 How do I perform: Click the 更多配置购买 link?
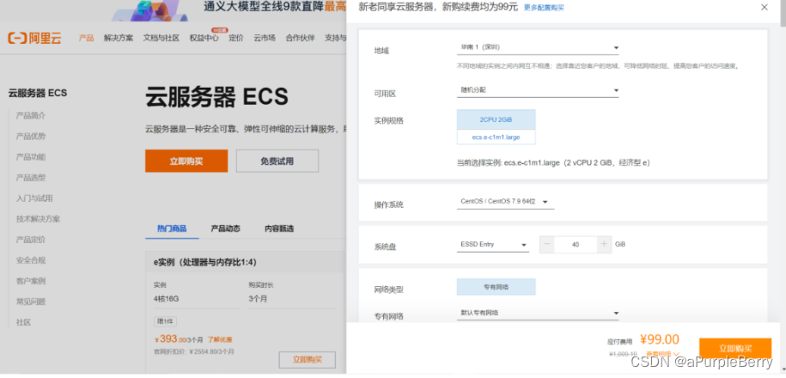pyautogui.click(x=544, y=8)
